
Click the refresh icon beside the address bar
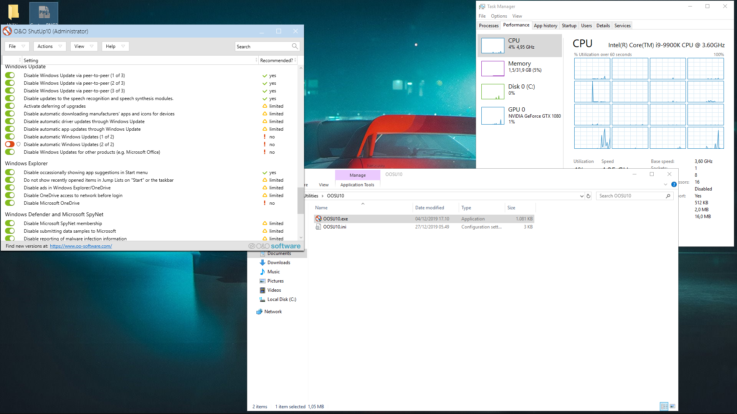click(588, 196)
